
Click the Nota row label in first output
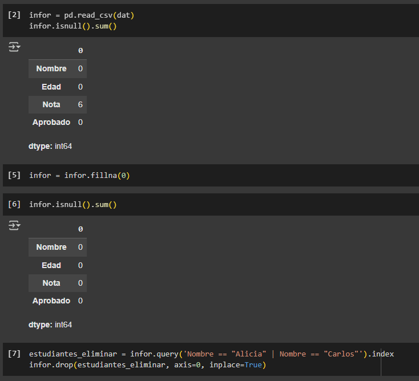(x=51, y=104)
